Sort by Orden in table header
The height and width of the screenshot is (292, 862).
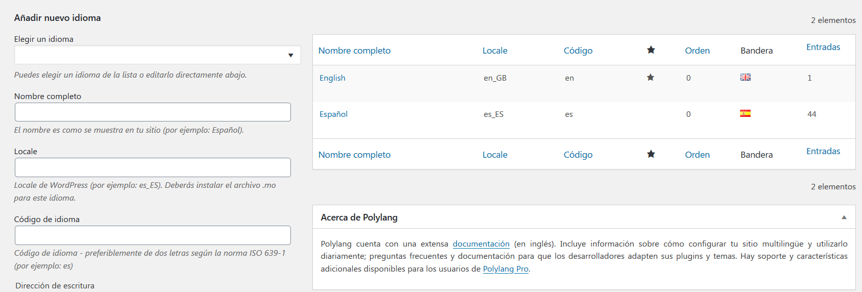pos(697,51)
